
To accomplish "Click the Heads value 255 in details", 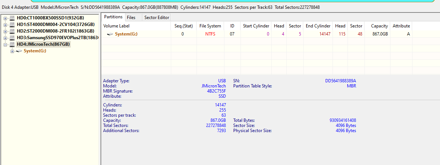I will pos(222,110).
